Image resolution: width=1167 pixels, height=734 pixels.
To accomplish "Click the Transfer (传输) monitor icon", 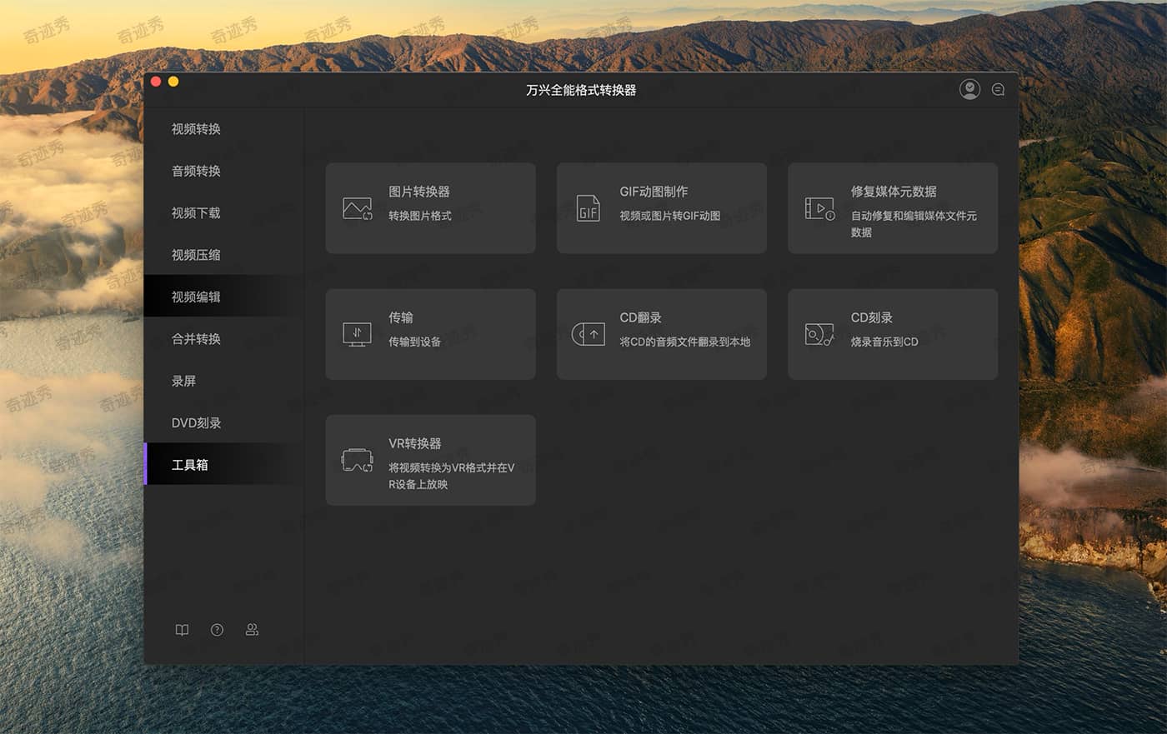I will tap(357, 334).
